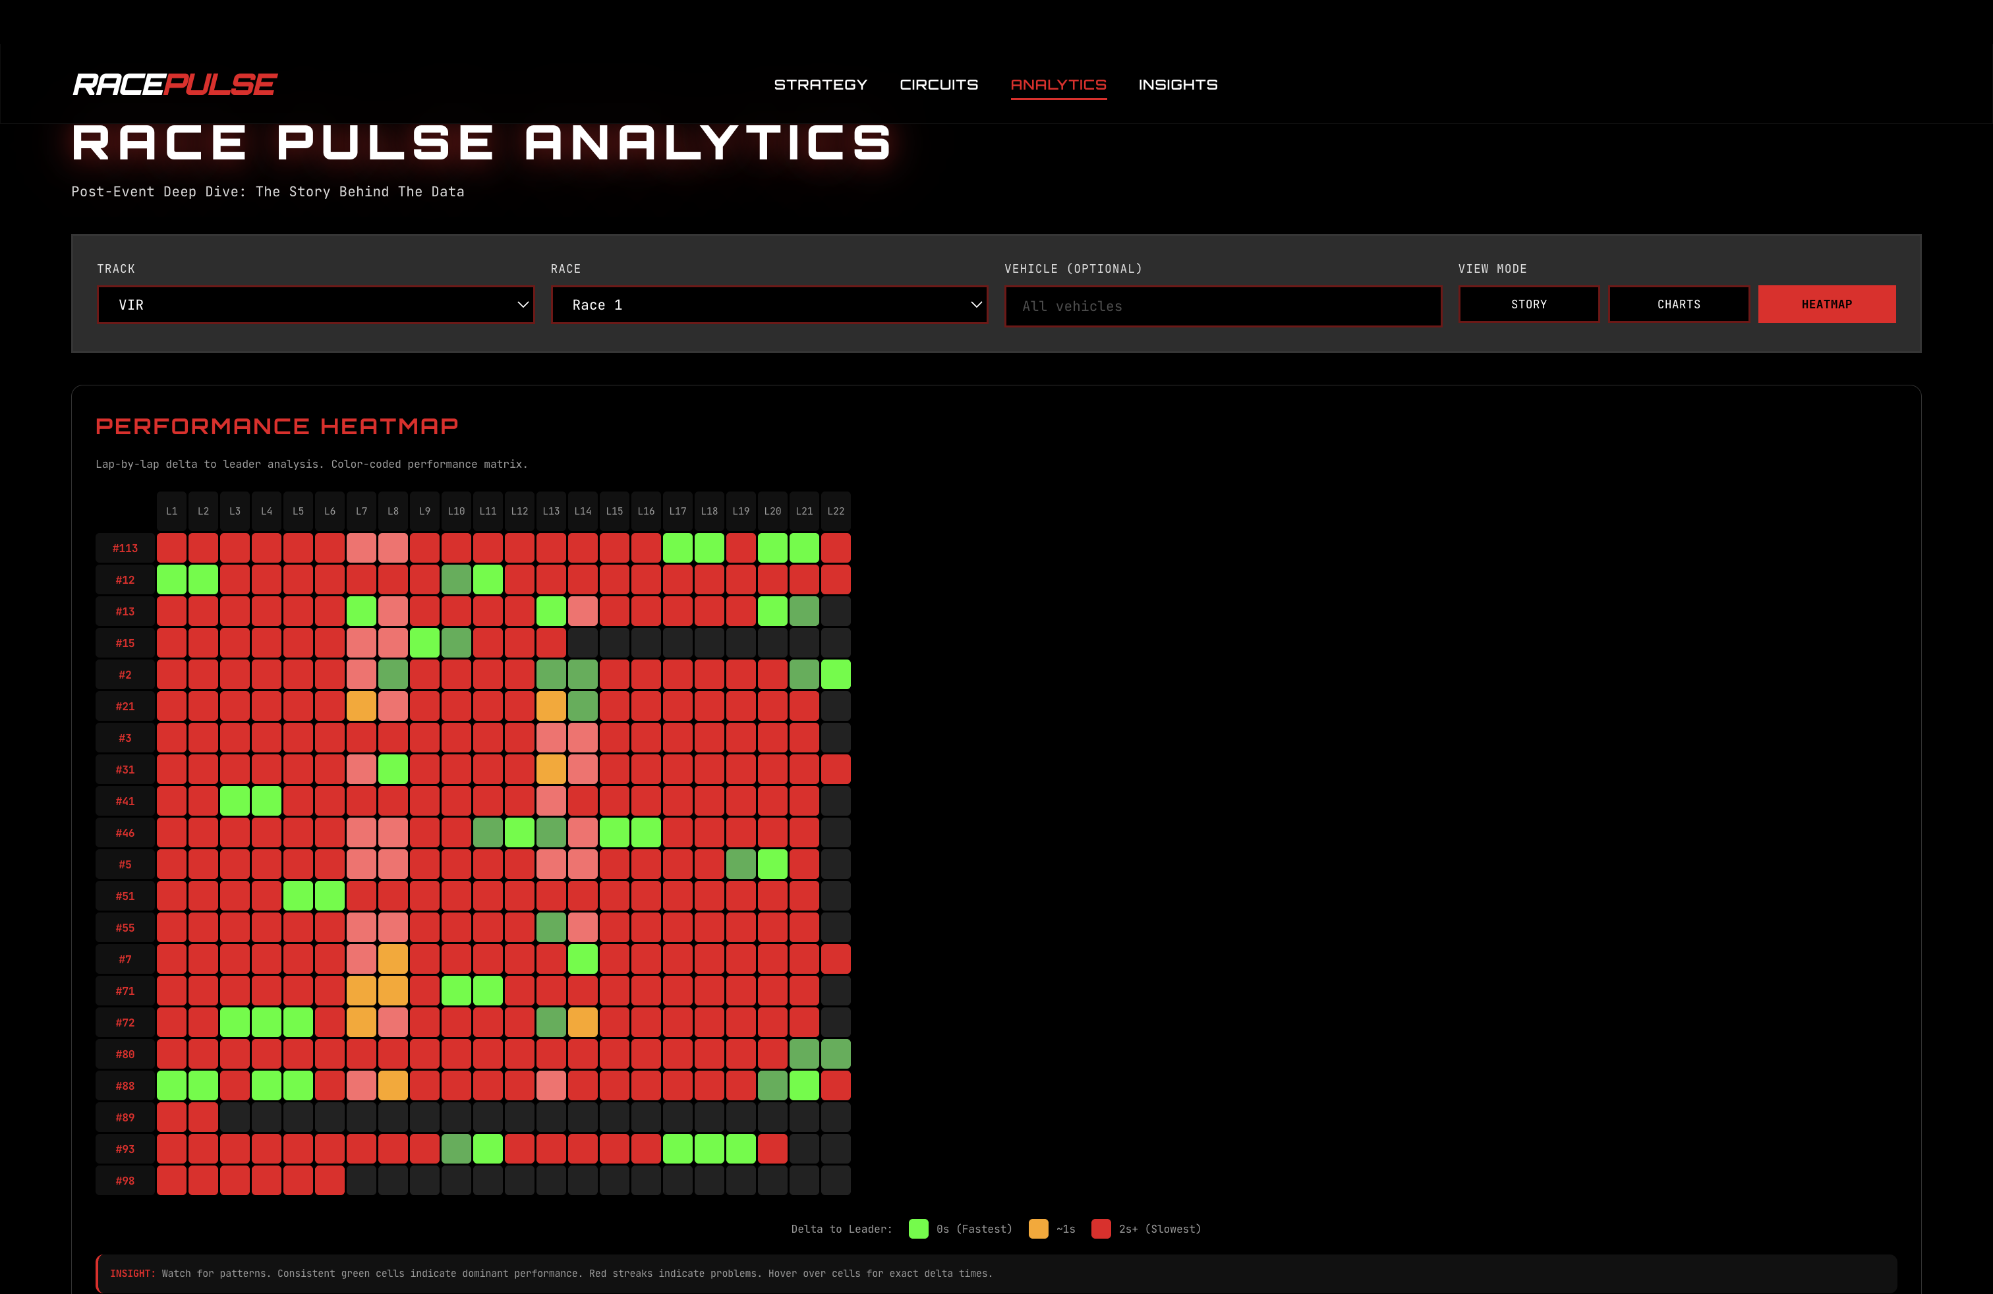Click #12's green cell at lap L1
This screenshot has height=1294, width=1993.
(171, 579)
